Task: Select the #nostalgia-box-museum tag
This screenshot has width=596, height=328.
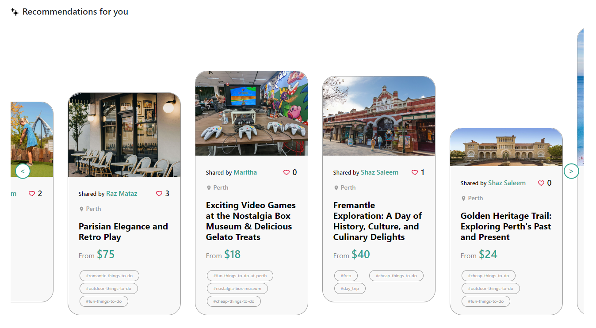Action: 237,289
